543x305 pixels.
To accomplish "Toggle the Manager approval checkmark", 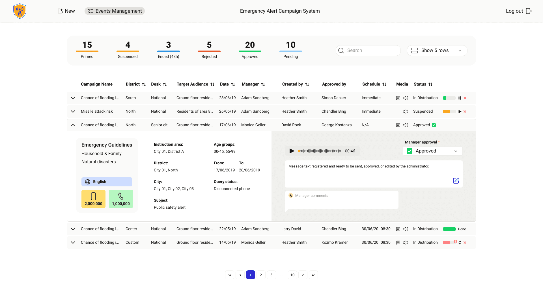I will pyautogui.click(x=409, y=151).
